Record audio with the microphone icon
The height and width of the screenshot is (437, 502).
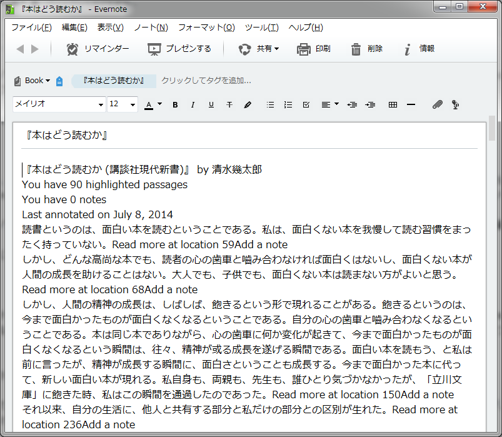pos(455,104)
